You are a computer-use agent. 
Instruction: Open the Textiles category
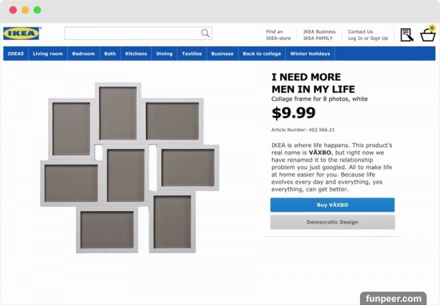point(192,54)
